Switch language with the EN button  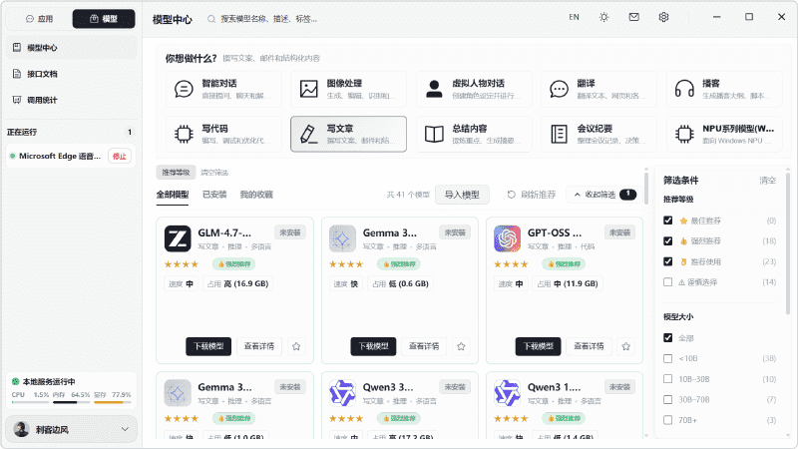pos(575,17)
